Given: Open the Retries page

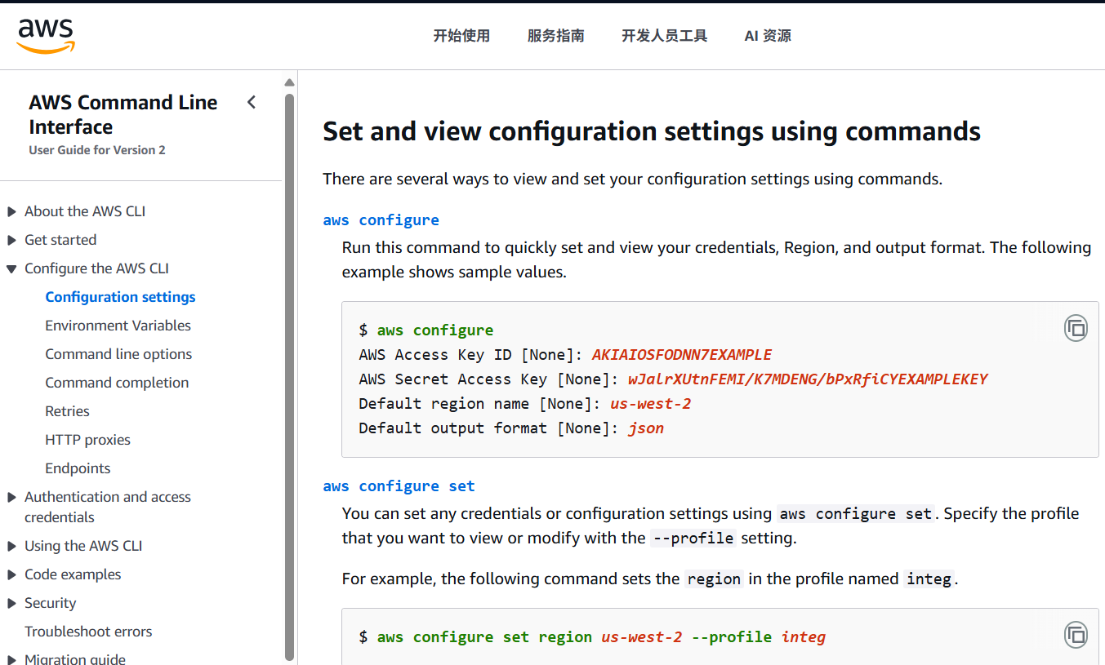Looking at the screenshot, I should [67, 411].
